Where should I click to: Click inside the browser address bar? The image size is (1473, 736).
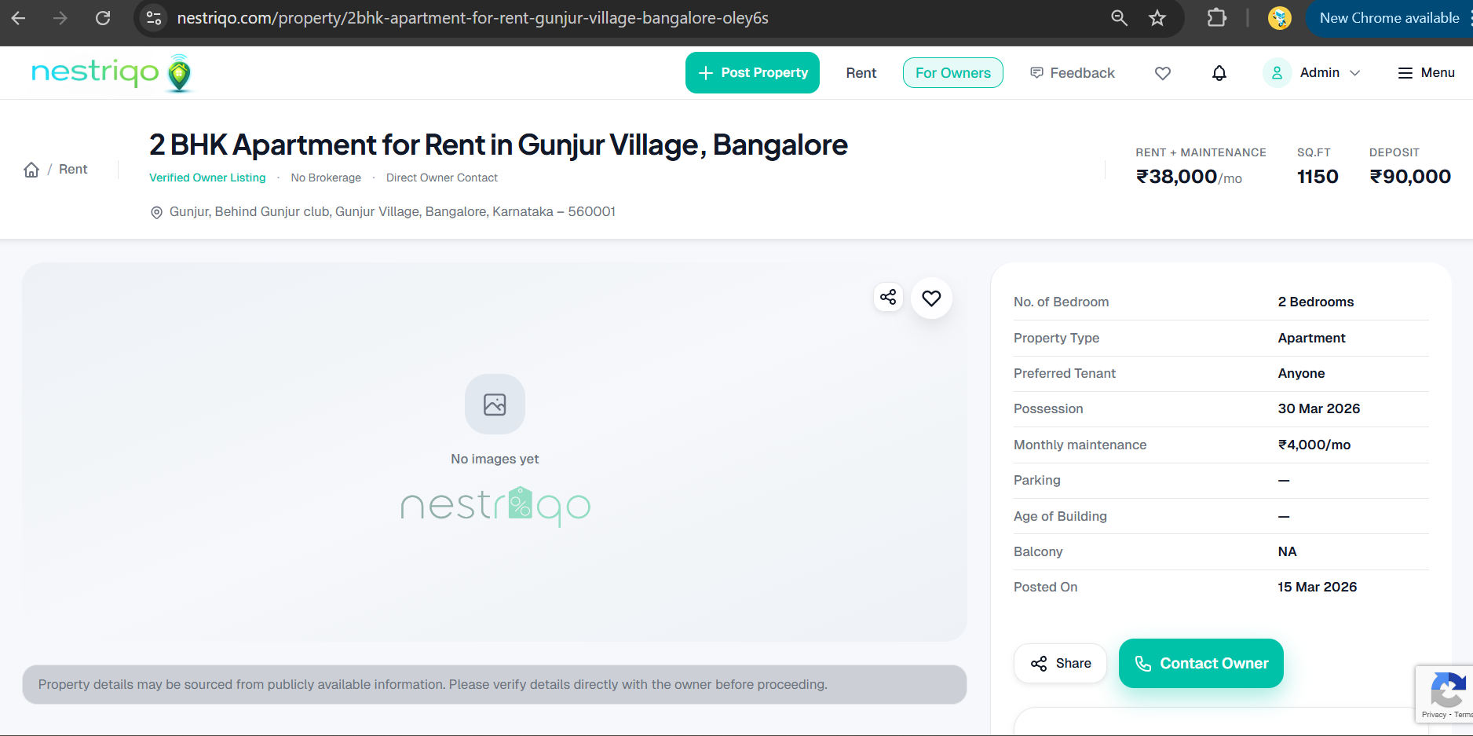pos(471,17)
